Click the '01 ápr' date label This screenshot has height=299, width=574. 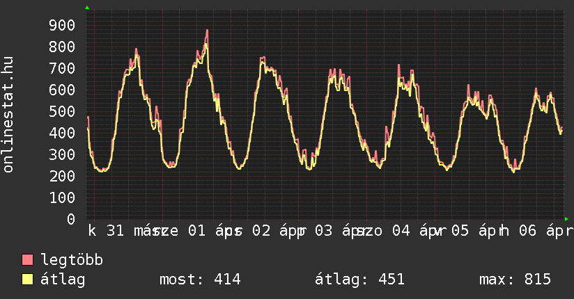[205, 231]
